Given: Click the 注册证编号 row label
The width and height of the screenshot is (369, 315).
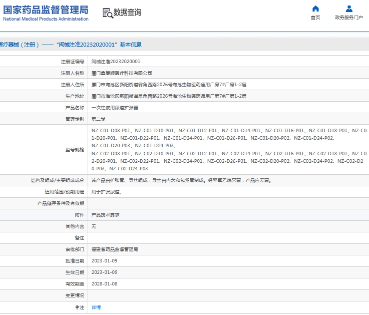Looking at the screenshot, I should [73, 62].
